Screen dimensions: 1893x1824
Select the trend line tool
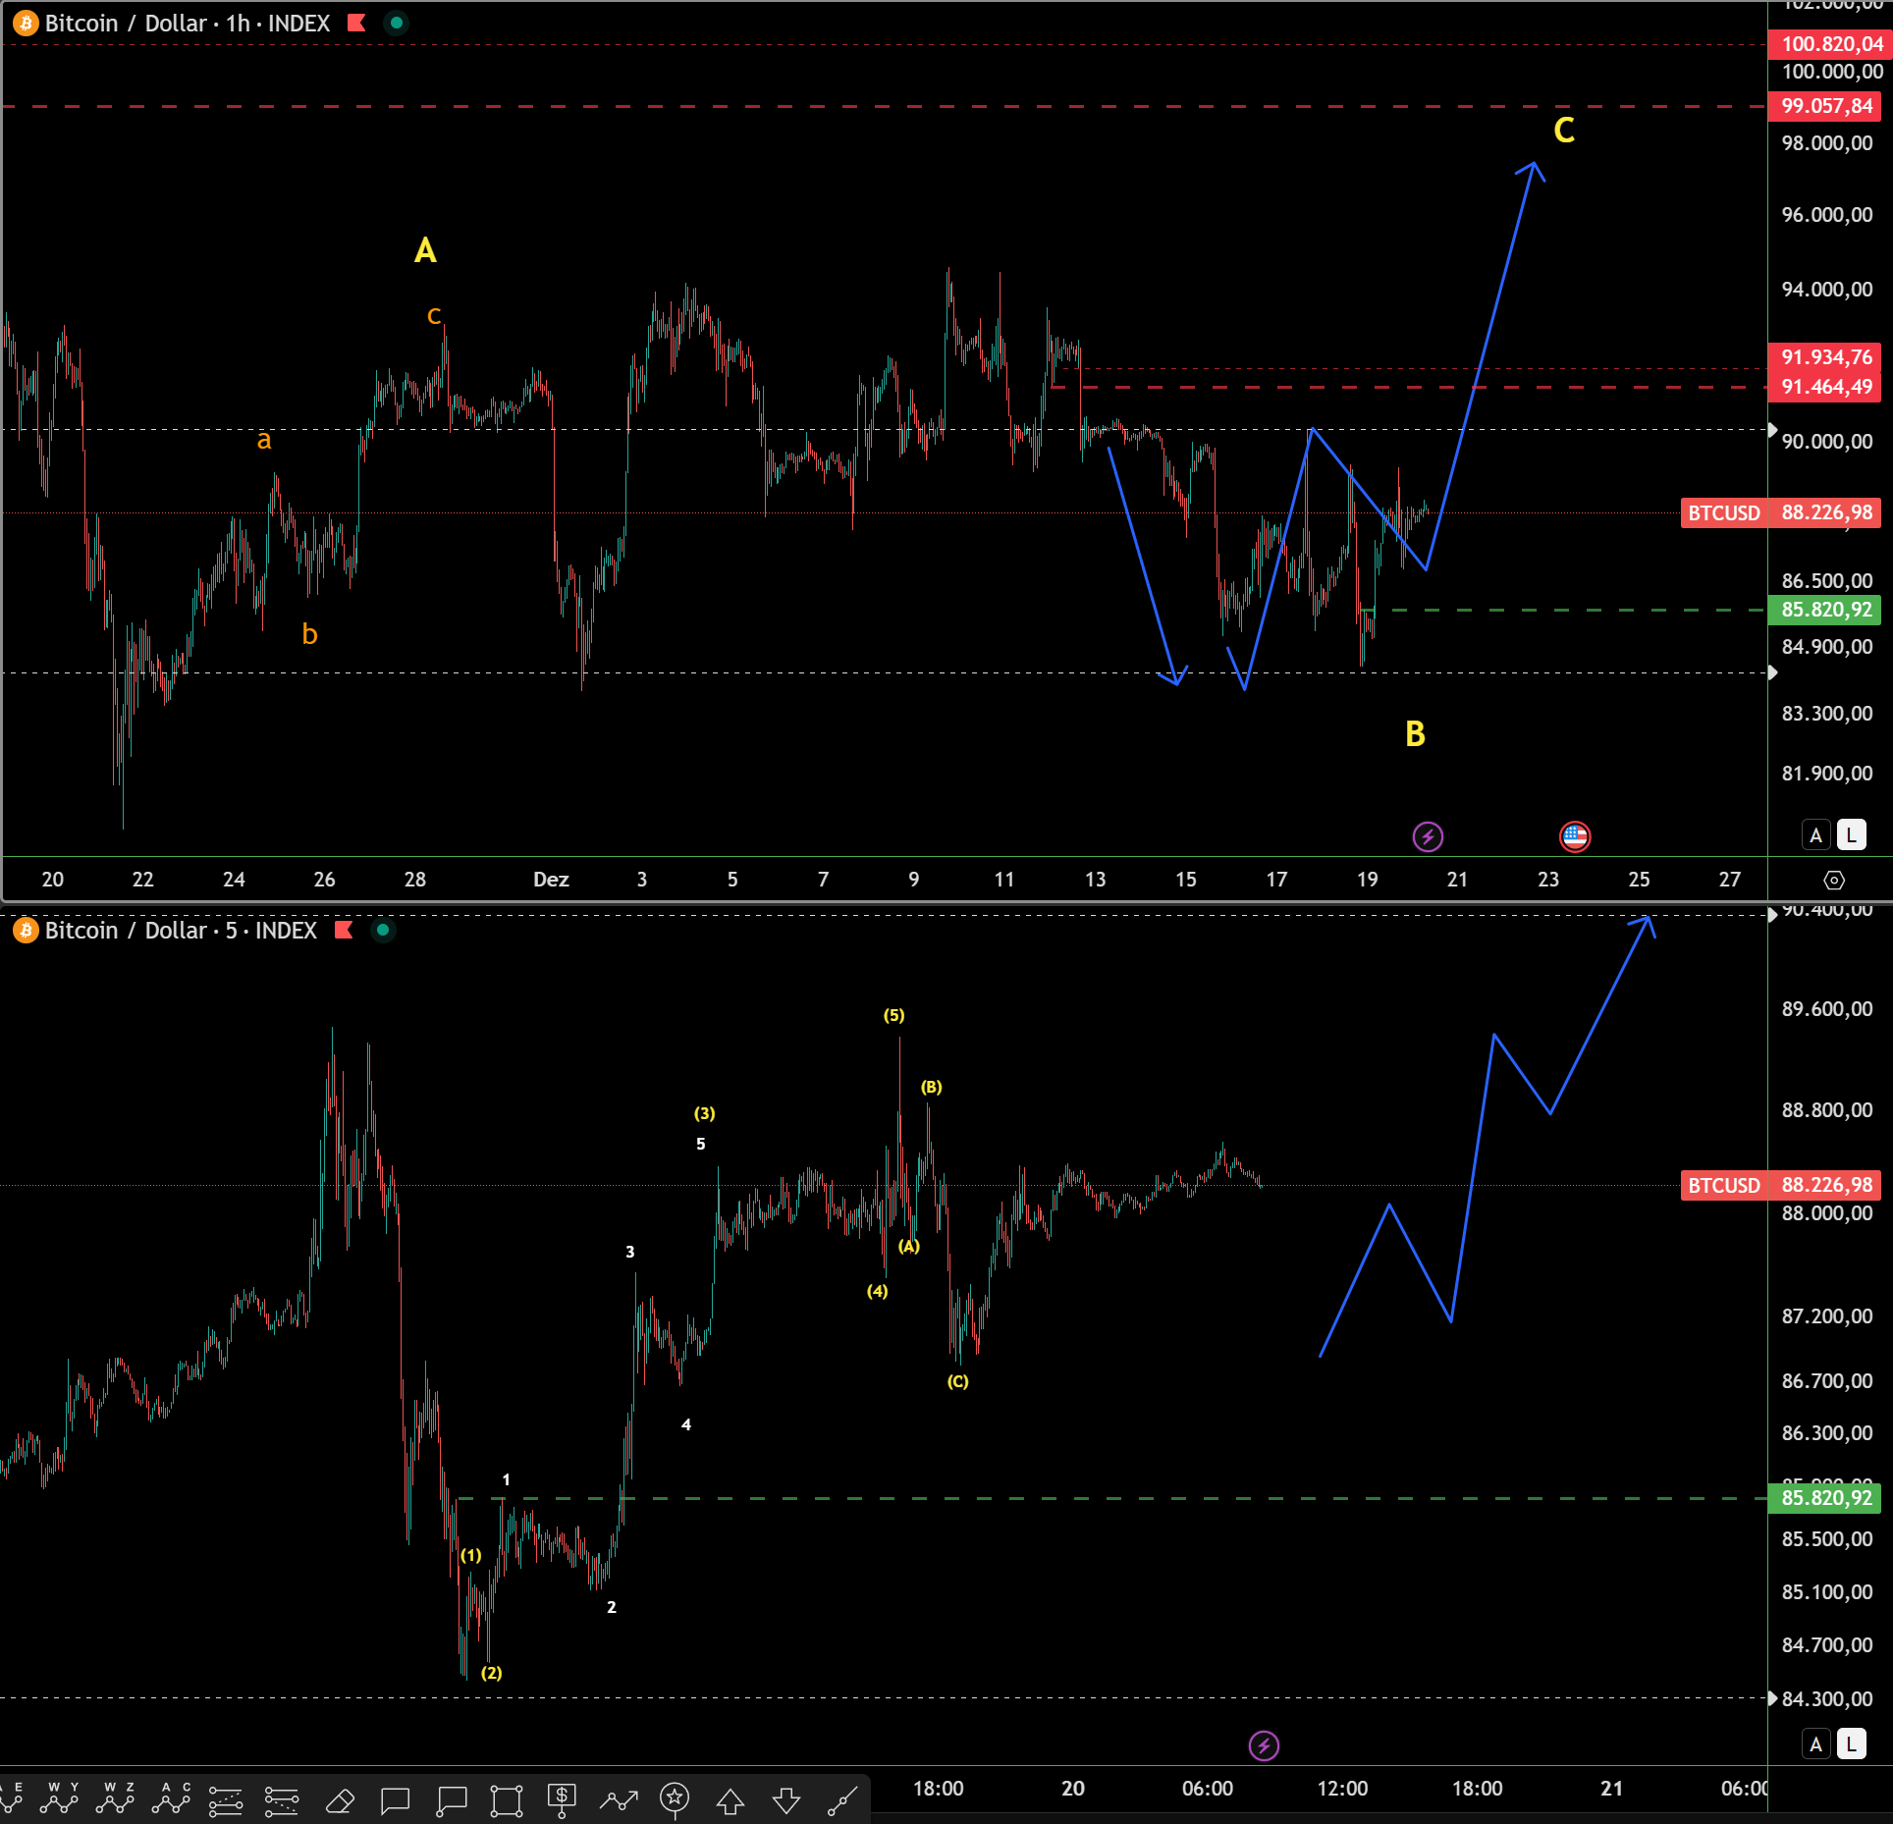tap(842, 1800)
